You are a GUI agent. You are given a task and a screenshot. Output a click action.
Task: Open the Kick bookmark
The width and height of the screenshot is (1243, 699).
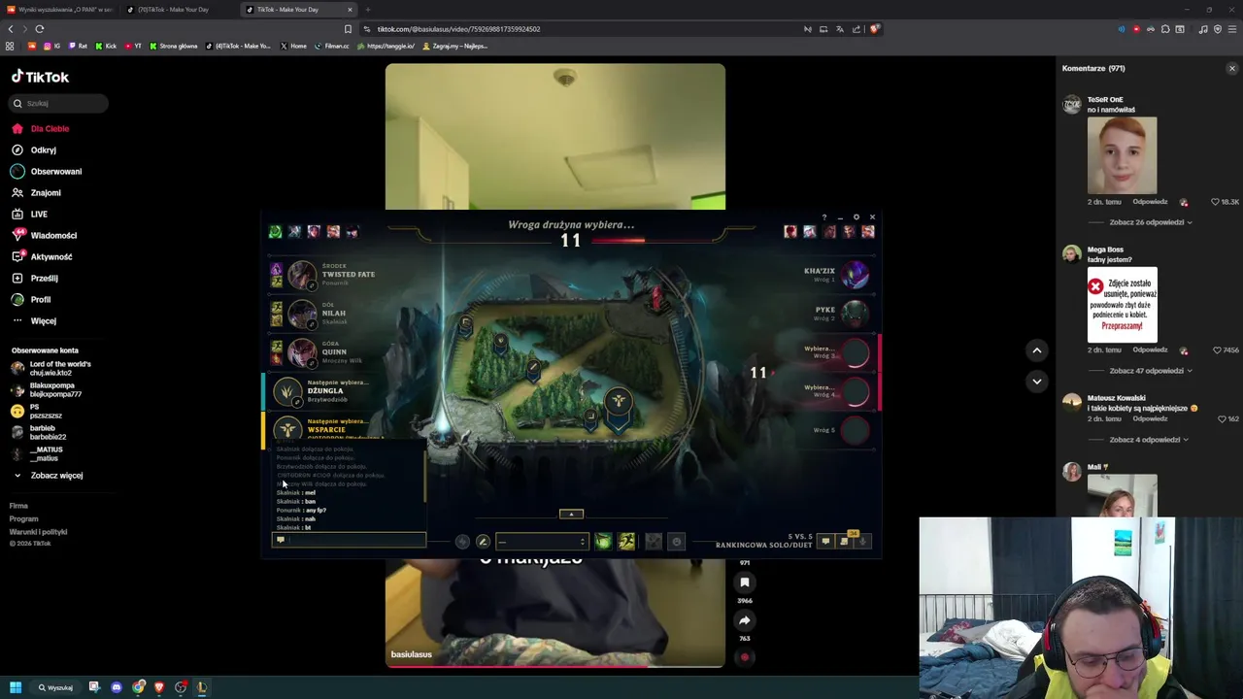click(107, 46)
